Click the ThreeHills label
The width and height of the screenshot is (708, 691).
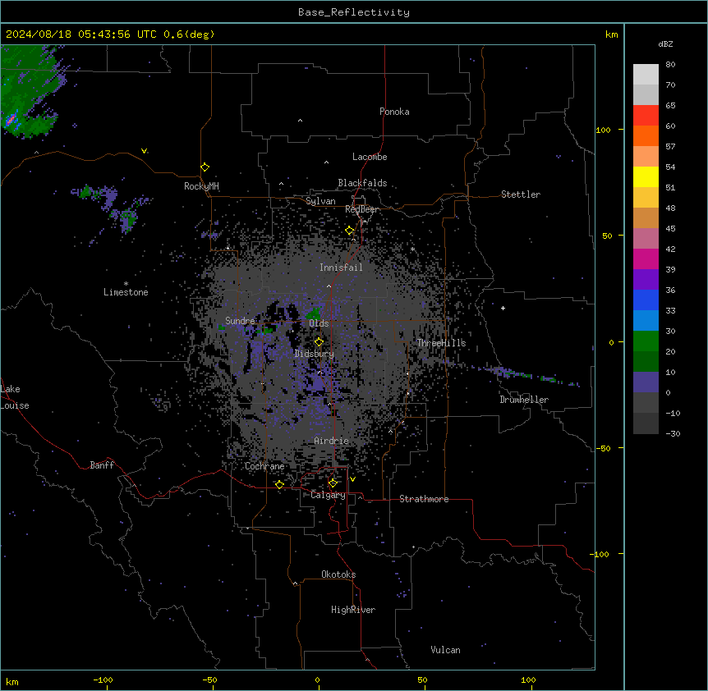coord(441,343)
